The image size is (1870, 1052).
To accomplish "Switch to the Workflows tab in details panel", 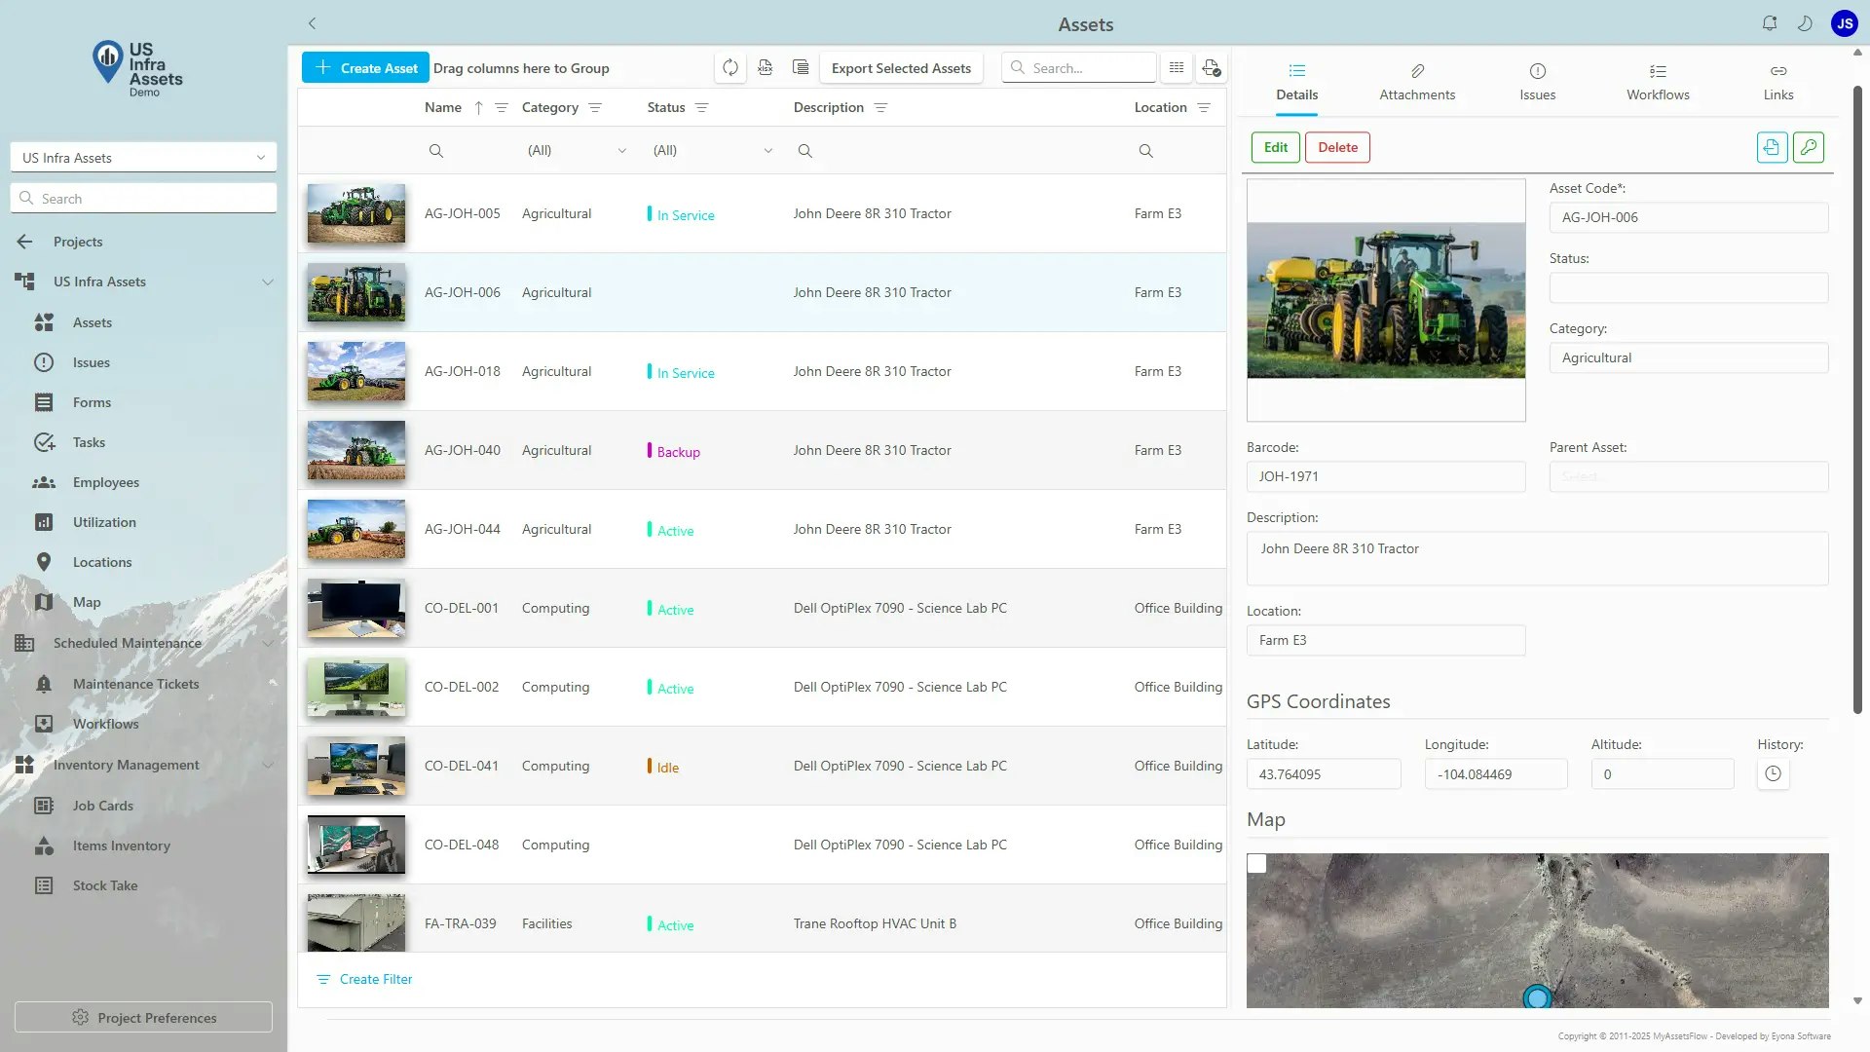I will click(1658, 82).
